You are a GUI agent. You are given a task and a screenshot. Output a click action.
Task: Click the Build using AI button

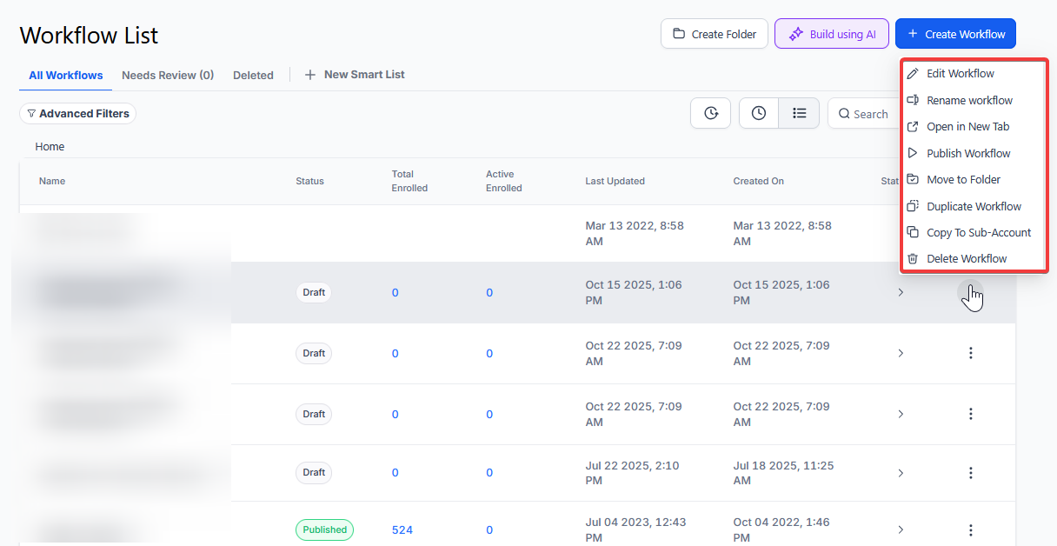[832, 34]
